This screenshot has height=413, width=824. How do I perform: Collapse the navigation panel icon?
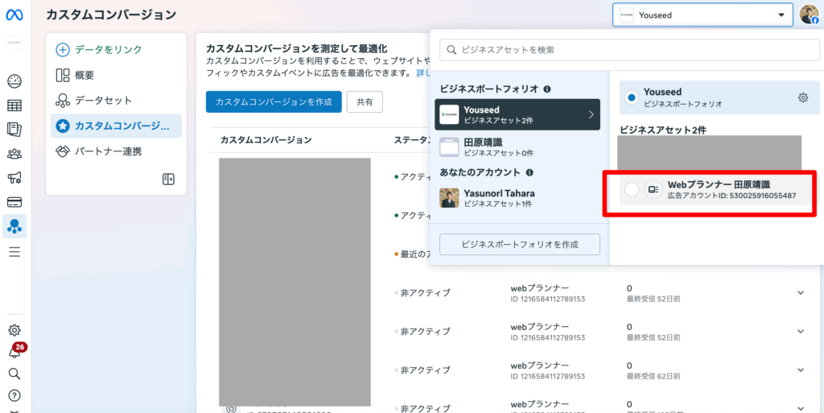(x=168, y=180)
